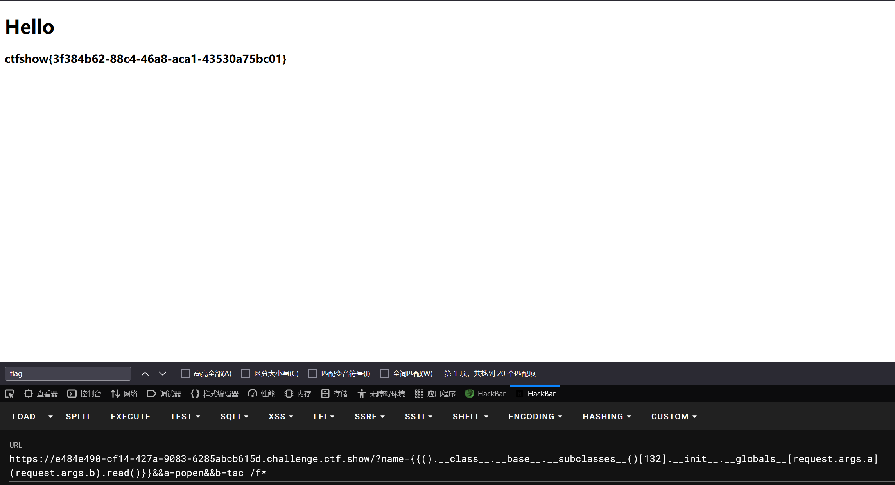The image size is (895, 485).
Task: Expand the ENCODING dropdown menu
Action: (535, 417)
